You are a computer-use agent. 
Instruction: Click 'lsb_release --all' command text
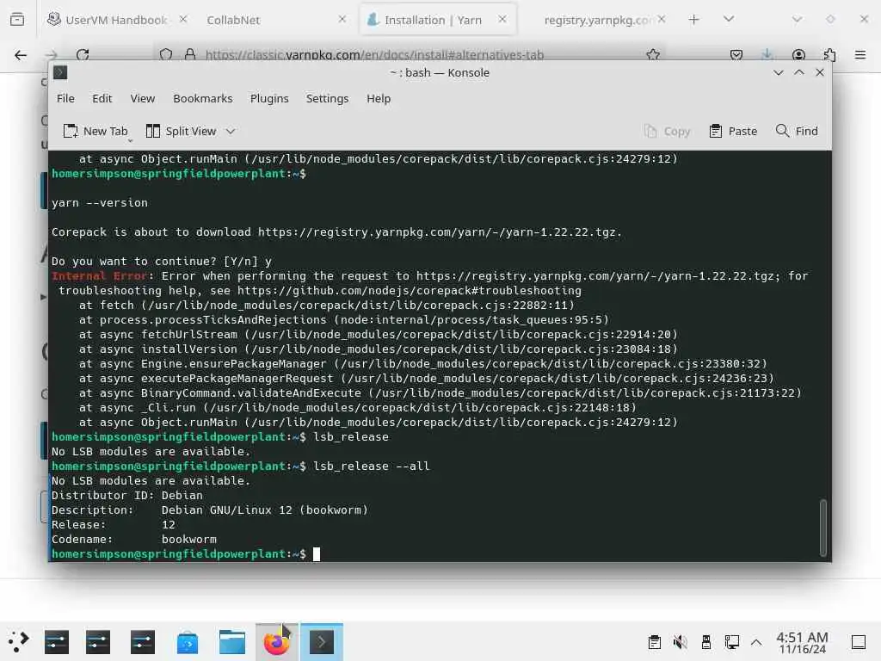pyautogui.click(x=372, y=466)
